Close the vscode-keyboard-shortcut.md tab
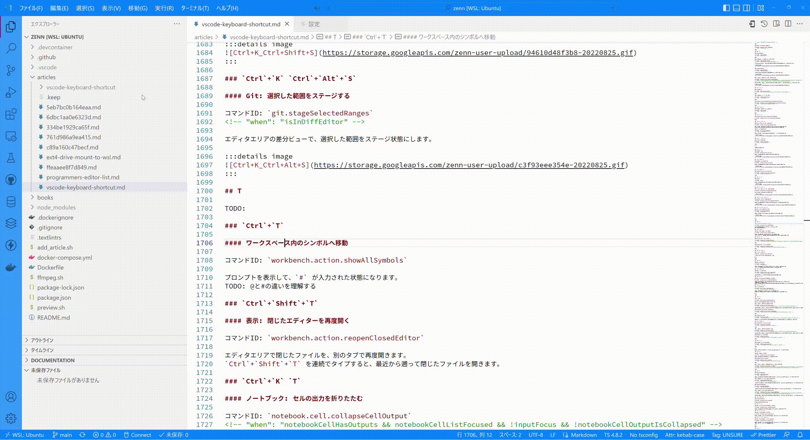 pyautogui.click(x=287, y=24)
